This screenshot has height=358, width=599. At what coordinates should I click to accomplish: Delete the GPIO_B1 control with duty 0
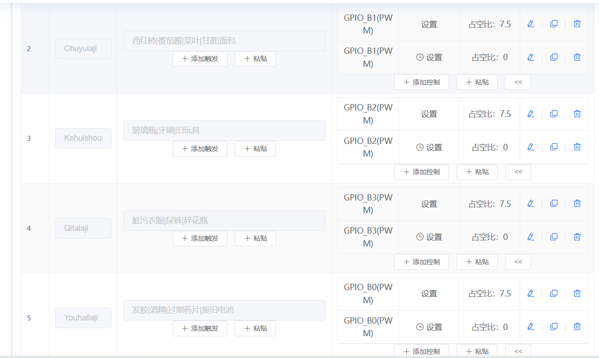point(577,57)
